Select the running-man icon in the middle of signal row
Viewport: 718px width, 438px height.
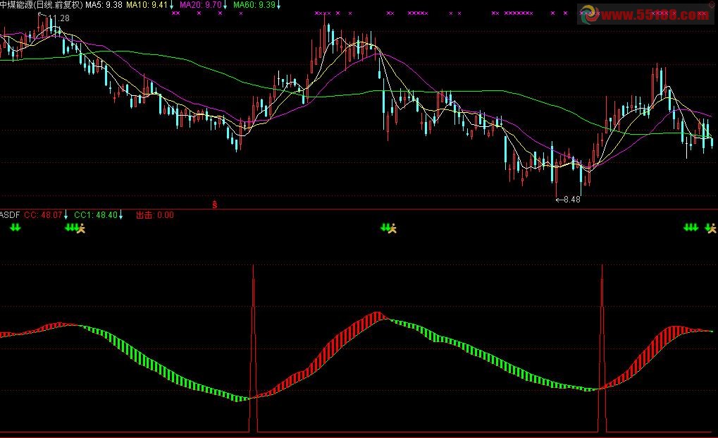point(394,228)
